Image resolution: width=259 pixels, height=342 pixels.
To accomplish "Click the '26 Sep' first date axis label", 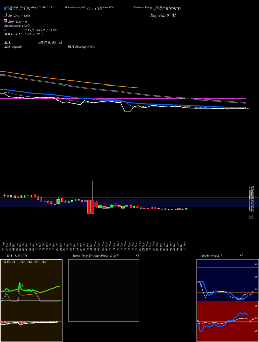I will coord(4,247).
